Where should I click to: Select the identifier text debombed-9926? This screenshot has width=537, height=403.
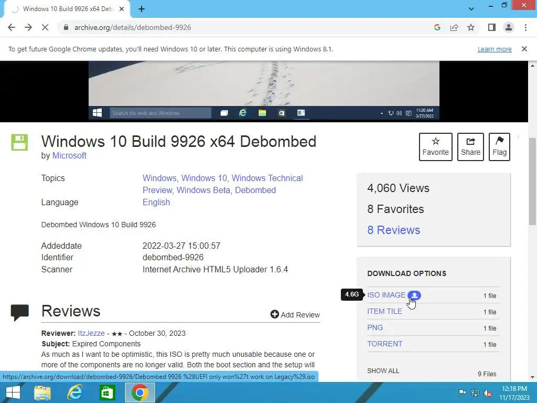173,257
